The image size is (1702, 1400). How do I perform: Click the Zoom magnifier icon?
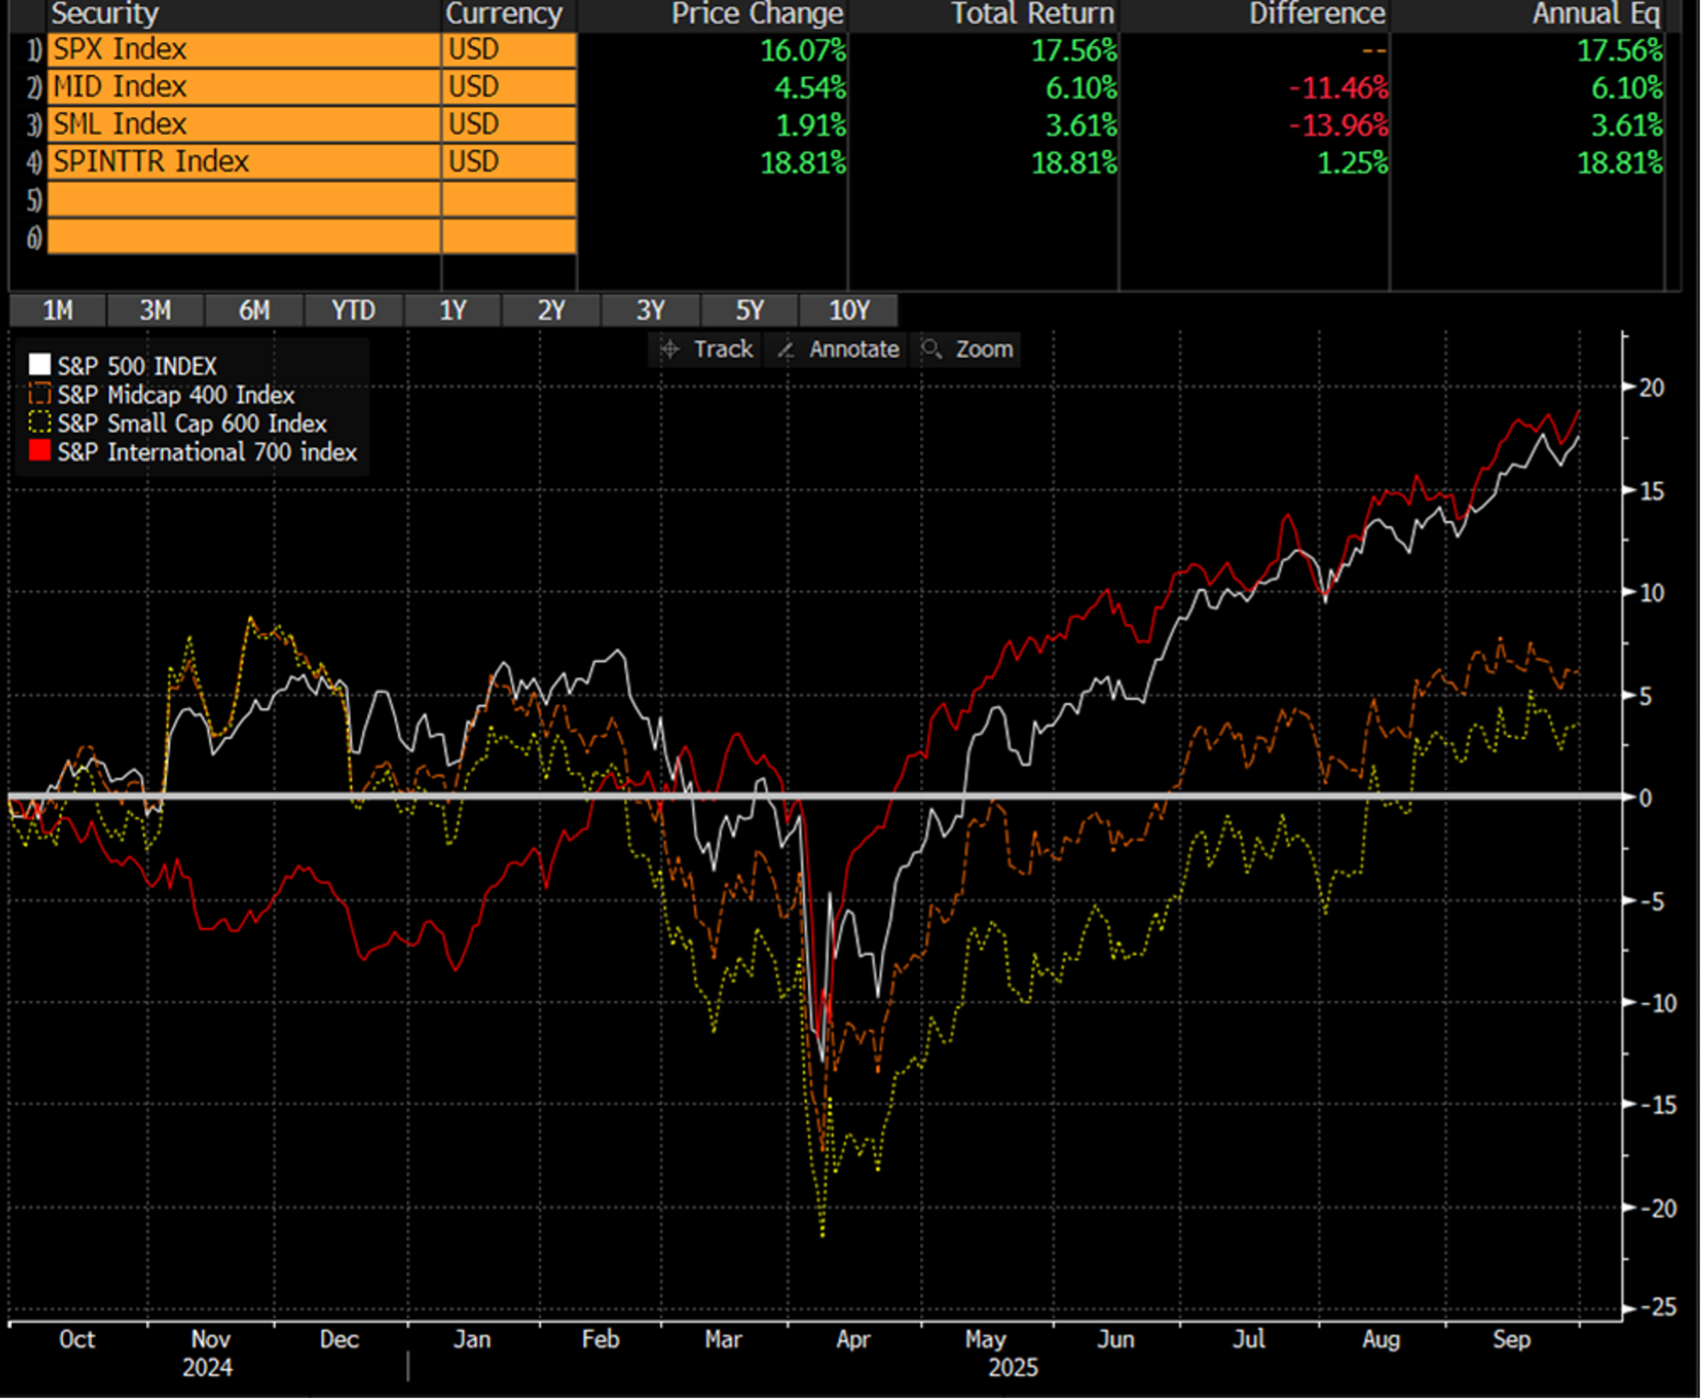click(932, 349)
